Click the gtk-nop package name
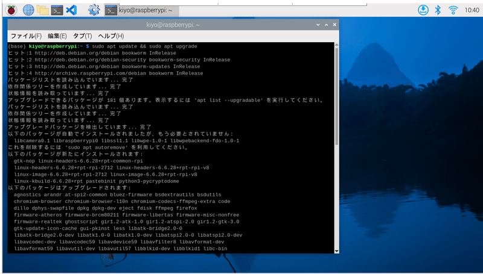Viewport: 483px width, 274px height. 24,161
